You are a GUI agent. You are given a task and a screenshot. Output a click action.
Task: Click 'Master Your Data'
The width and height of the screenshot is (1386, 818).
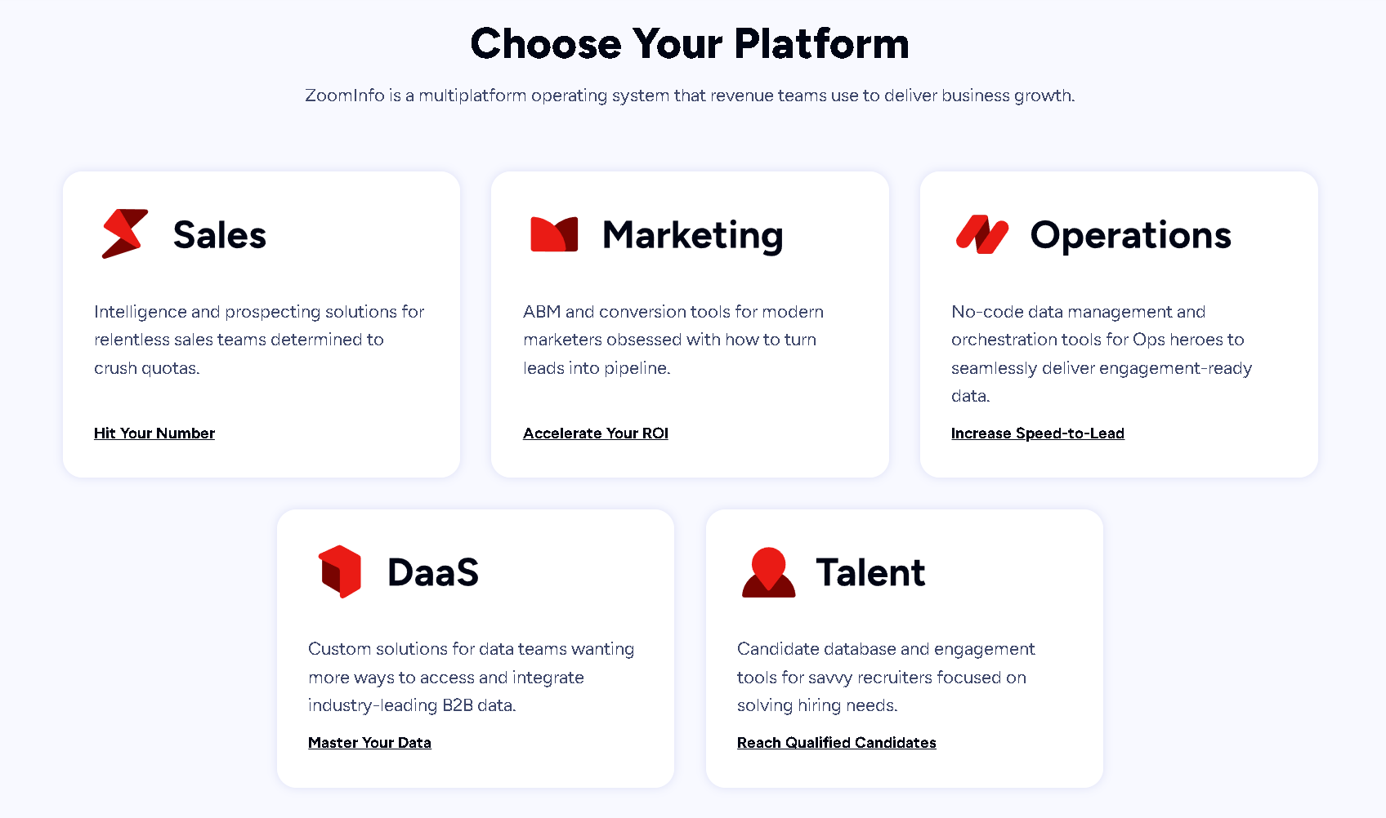coord(369,742)
